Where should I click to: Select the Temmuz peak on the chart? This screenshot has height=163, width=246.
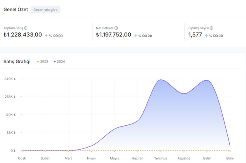click(x=161, y=80)
